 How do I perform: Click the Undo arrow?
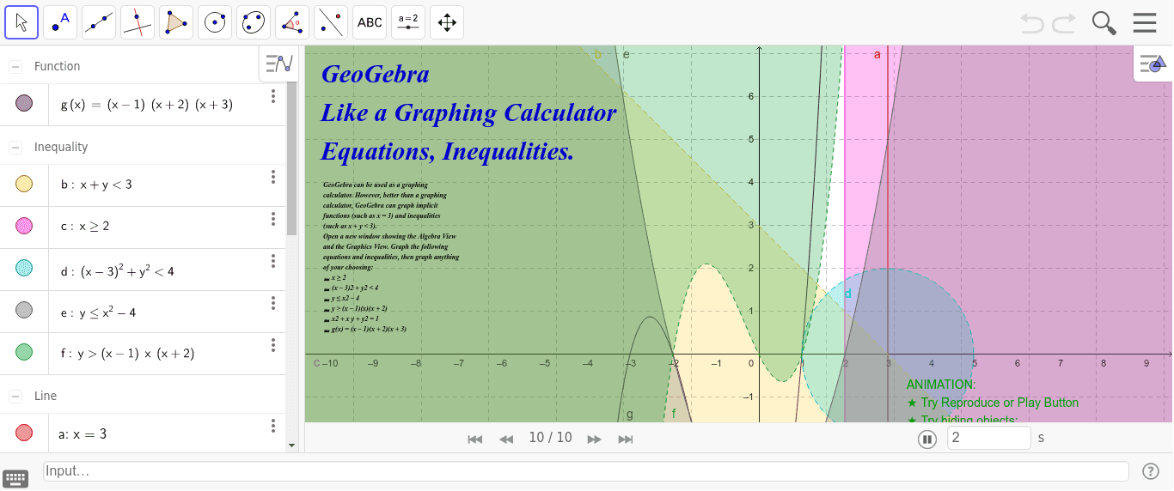[x=1032, y=22]
